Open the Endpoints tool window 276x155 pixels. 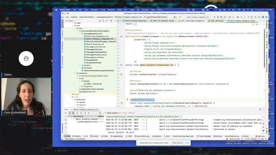pyautogui.click(x=157, y=136)
